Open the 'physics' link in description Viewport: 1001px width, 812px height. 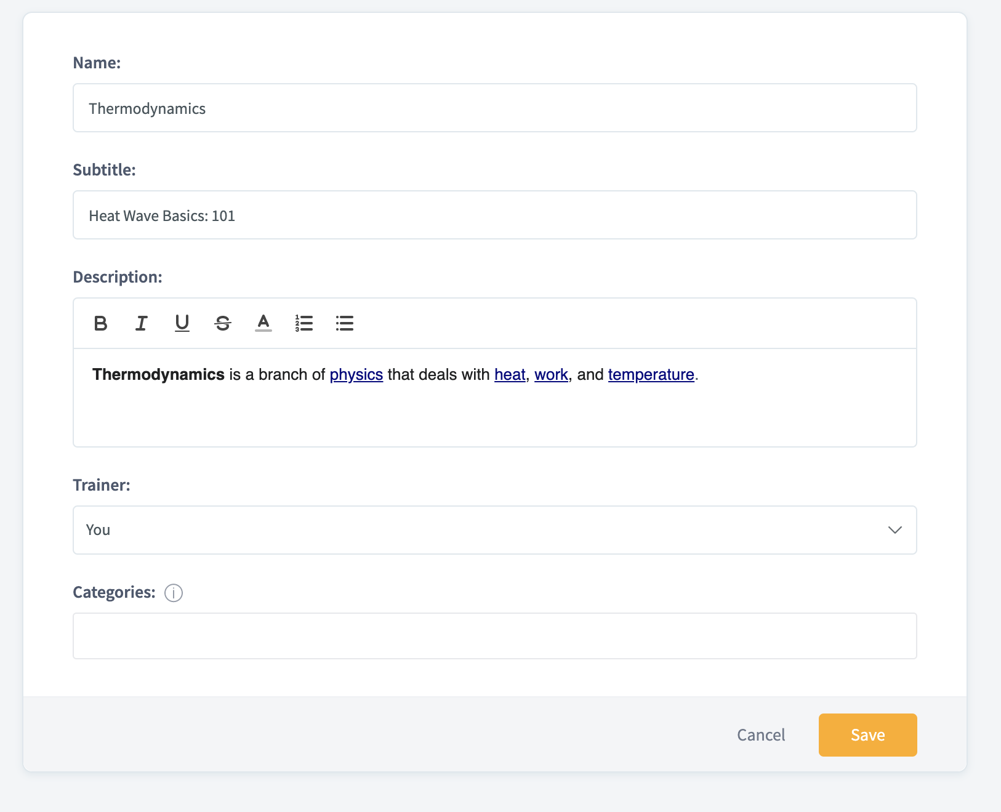(x=356, y=375)
